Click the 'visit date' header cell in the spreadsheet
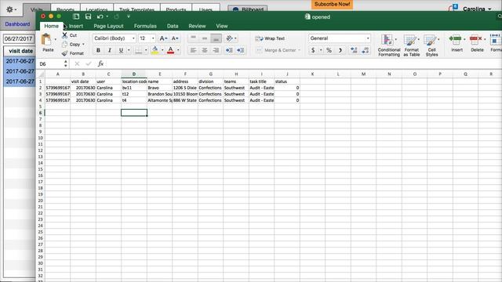Image resolution: width=502 pixels, height=282 pixels. click(x=83, y=81)
